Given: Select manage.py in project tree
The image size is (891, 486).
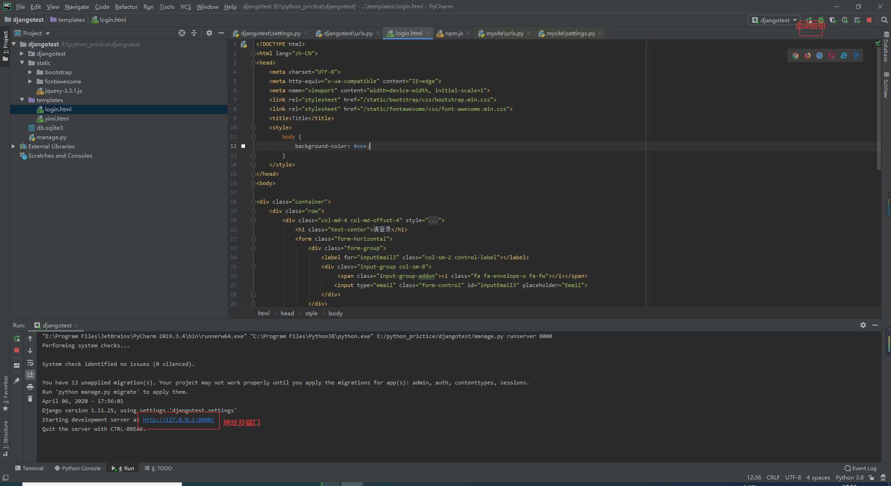Looking at the screenshot, I should coord(51,137).
